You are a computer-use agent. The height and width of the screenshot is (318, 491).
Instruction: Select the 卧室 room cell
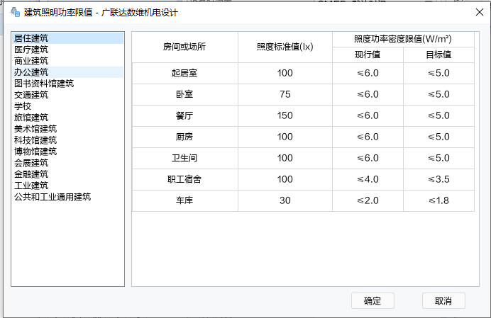pyautogui.click(x=184, y=94)
